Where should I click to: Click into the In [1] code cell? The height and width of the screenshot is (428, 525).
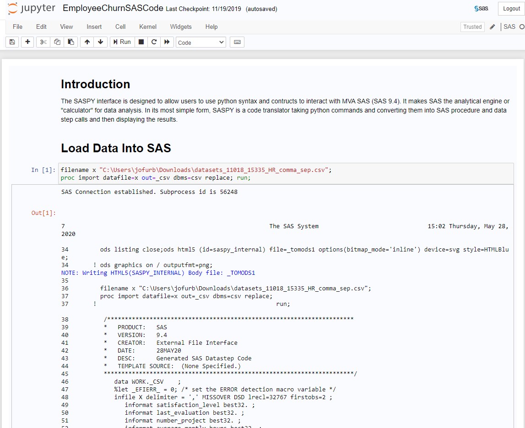tap(286, 174)
